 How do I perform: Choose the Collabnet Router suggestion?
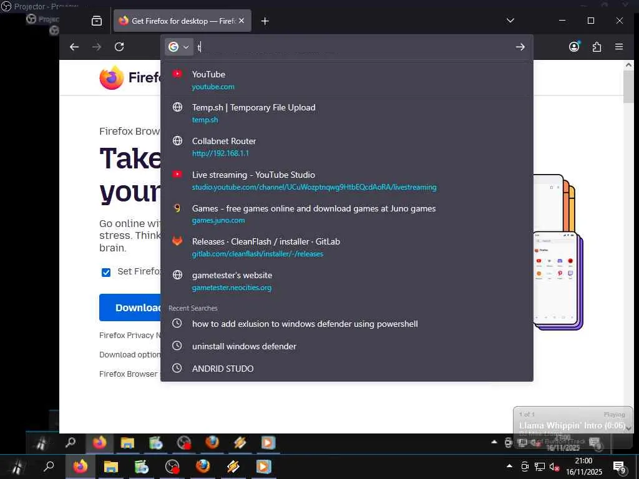click(x=347, y=147)
